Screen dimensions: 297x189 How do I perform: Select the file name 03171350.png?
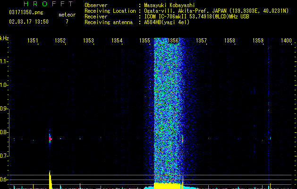pyautogui.click(x=26, y=12)
